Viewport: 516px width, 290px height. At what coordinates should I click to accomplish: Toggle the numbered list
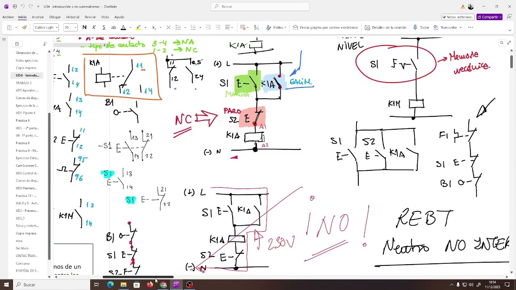193,27
